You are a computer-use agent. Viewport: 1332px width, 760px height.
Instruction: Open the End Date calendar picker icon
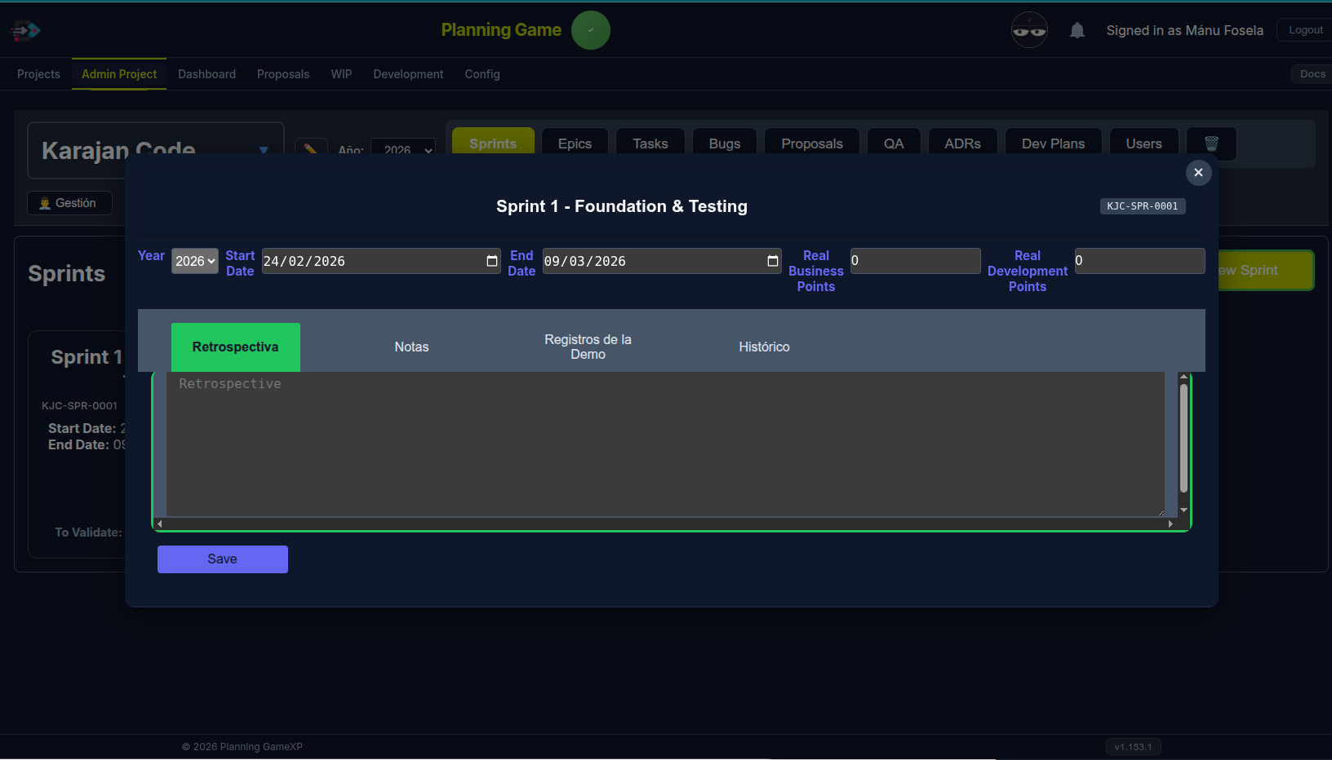point(772,261)
